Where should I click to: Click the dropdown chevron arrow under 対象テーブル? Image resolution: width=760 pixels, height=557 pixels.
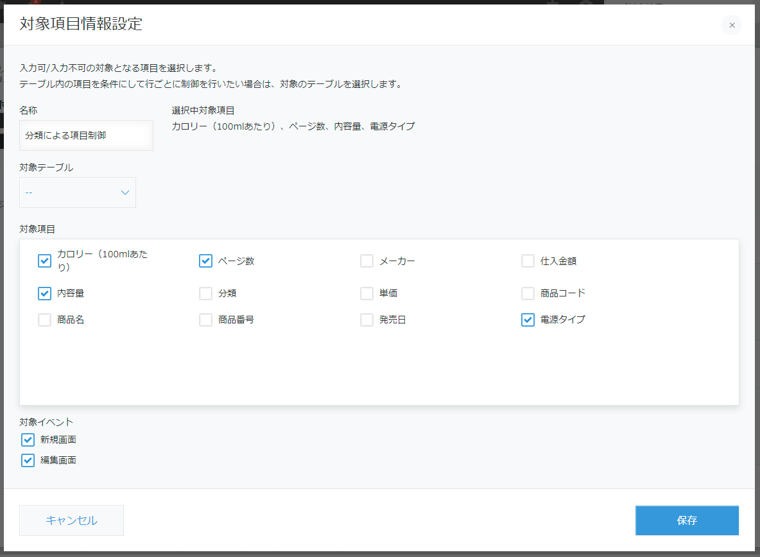click(125, 193)
